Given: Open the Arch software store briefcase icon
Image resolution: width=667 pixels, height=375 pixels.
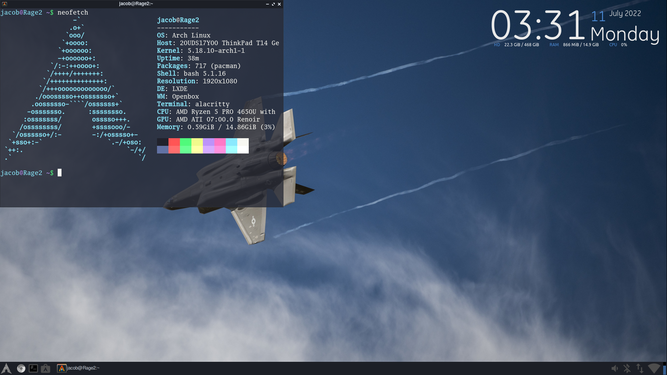Looking at the screenshot, I should click(46, 368).
